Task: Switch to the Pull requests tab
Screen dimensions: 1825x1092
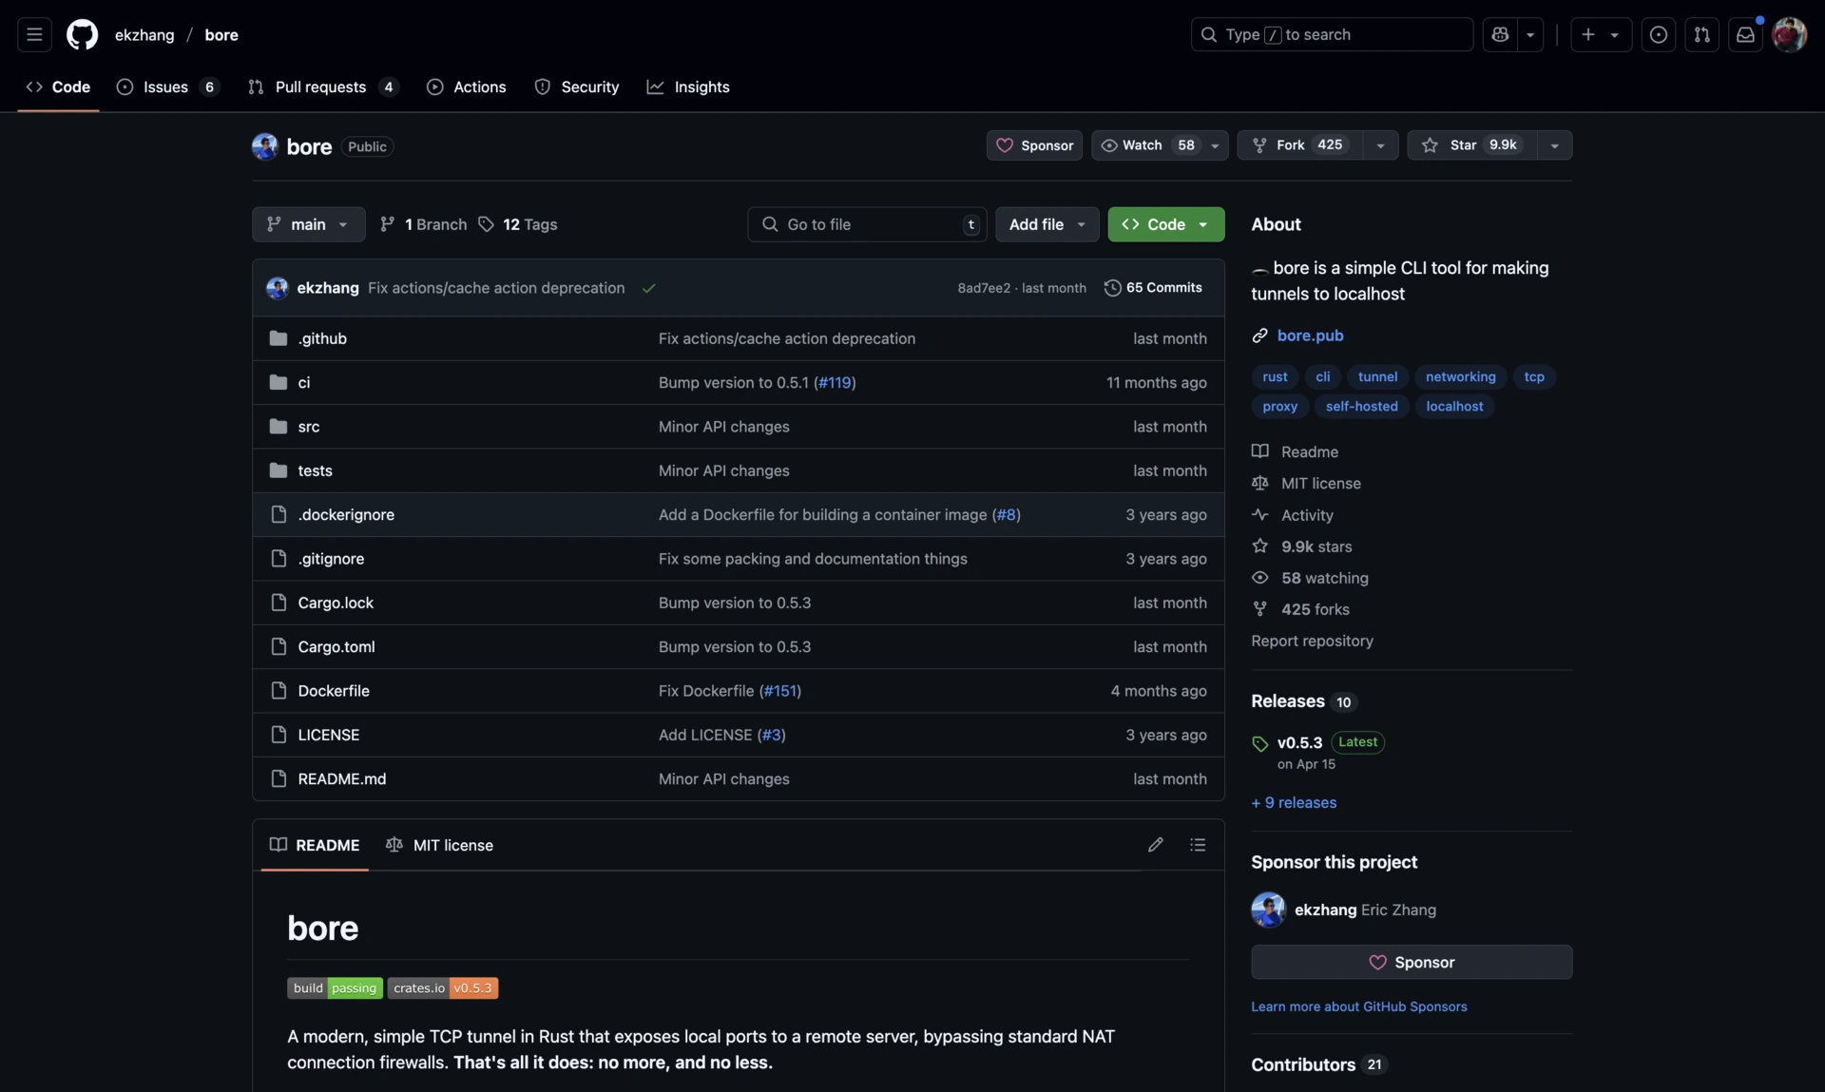Action: pyautogui.click(x=322, y=86)
